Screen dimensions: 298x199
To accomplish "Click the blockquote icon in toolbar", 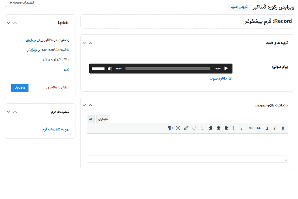I will point(259,128).
